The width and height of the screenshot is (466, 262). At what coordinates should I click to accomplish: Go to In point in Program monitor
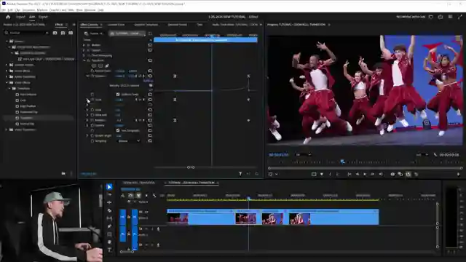point(349,174)
